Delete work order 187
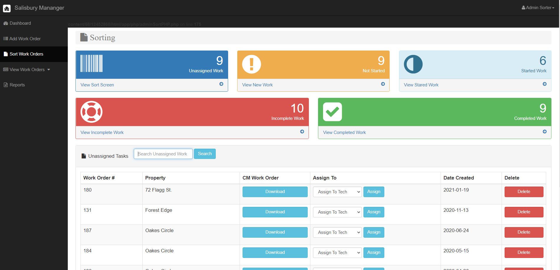This screenshot has width=560, height=270. click(x=523, y=232)
